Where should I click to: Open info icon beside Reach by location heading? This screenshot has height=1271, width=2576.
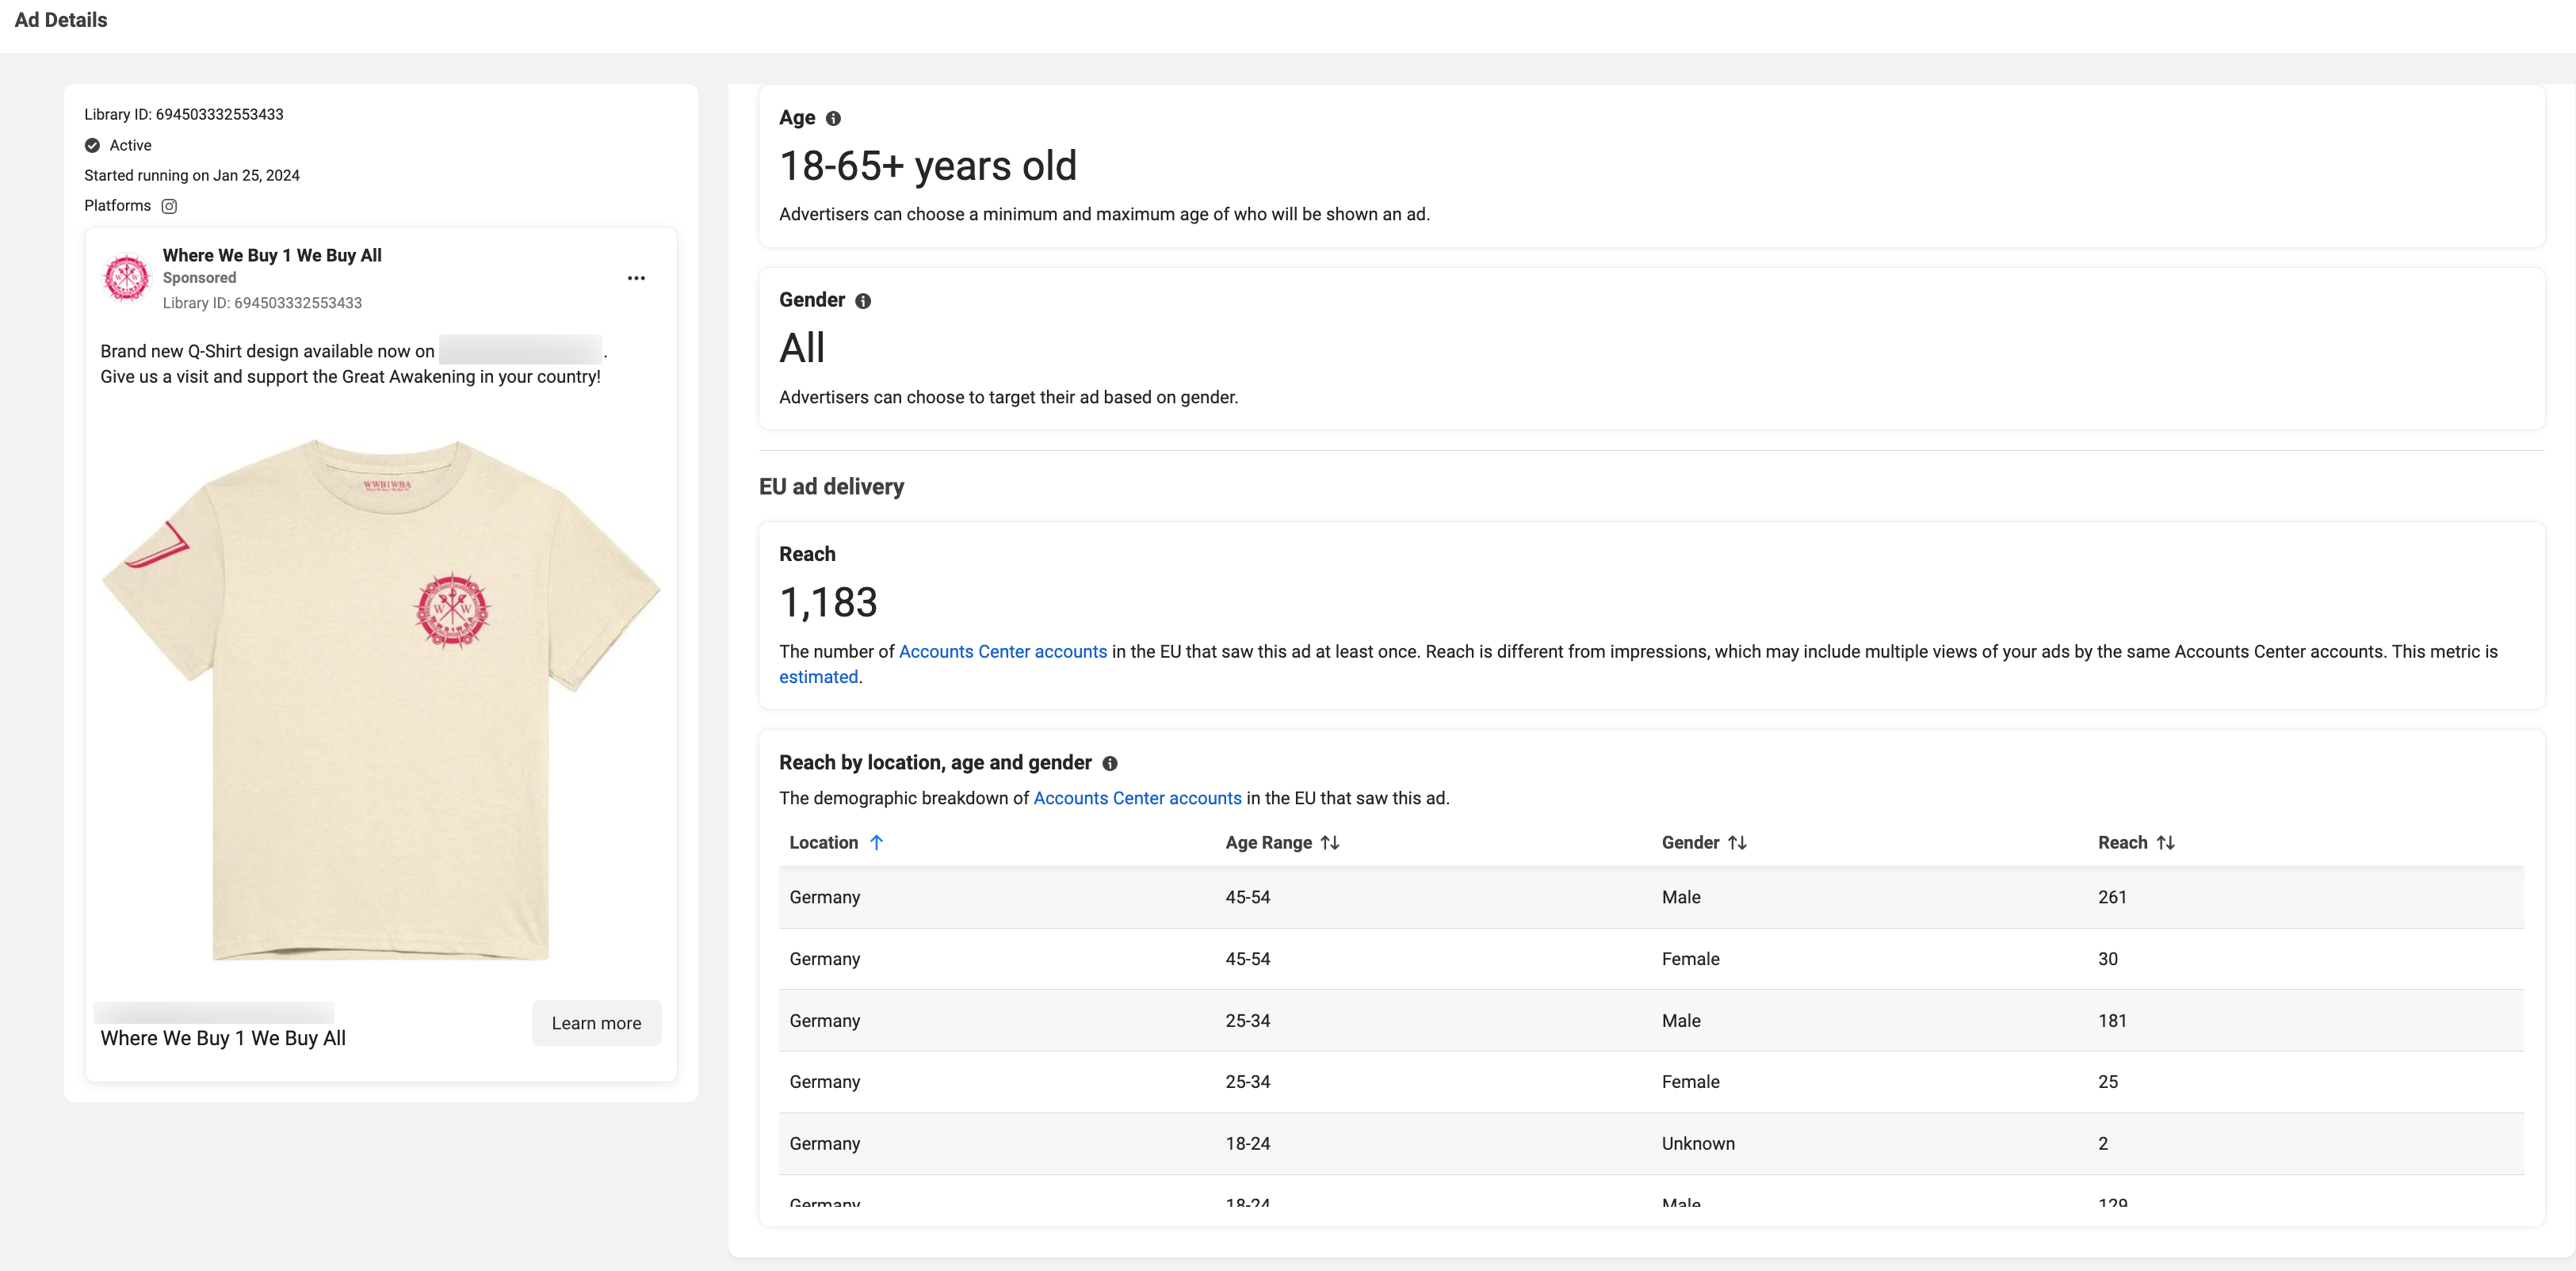tap(1109, 763)
